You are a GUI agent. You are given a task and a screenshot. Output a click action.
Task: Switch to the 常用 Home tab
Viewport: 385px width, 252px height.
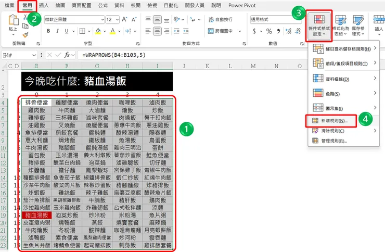tap(27, 5)
